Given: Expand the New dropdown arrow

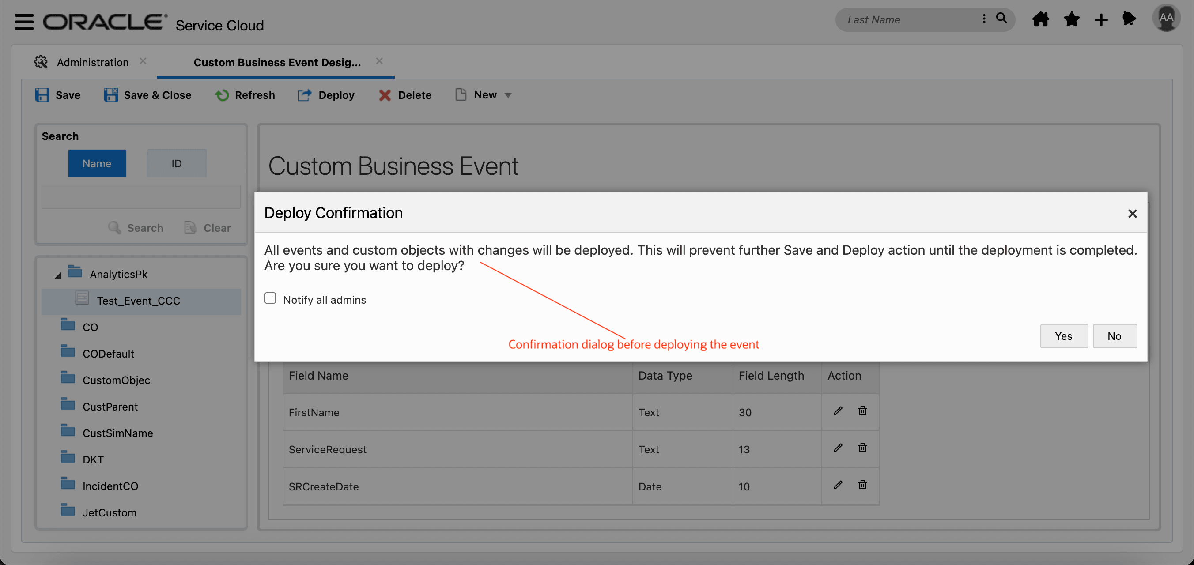Looking at the screenshot, I should [508, 95].
